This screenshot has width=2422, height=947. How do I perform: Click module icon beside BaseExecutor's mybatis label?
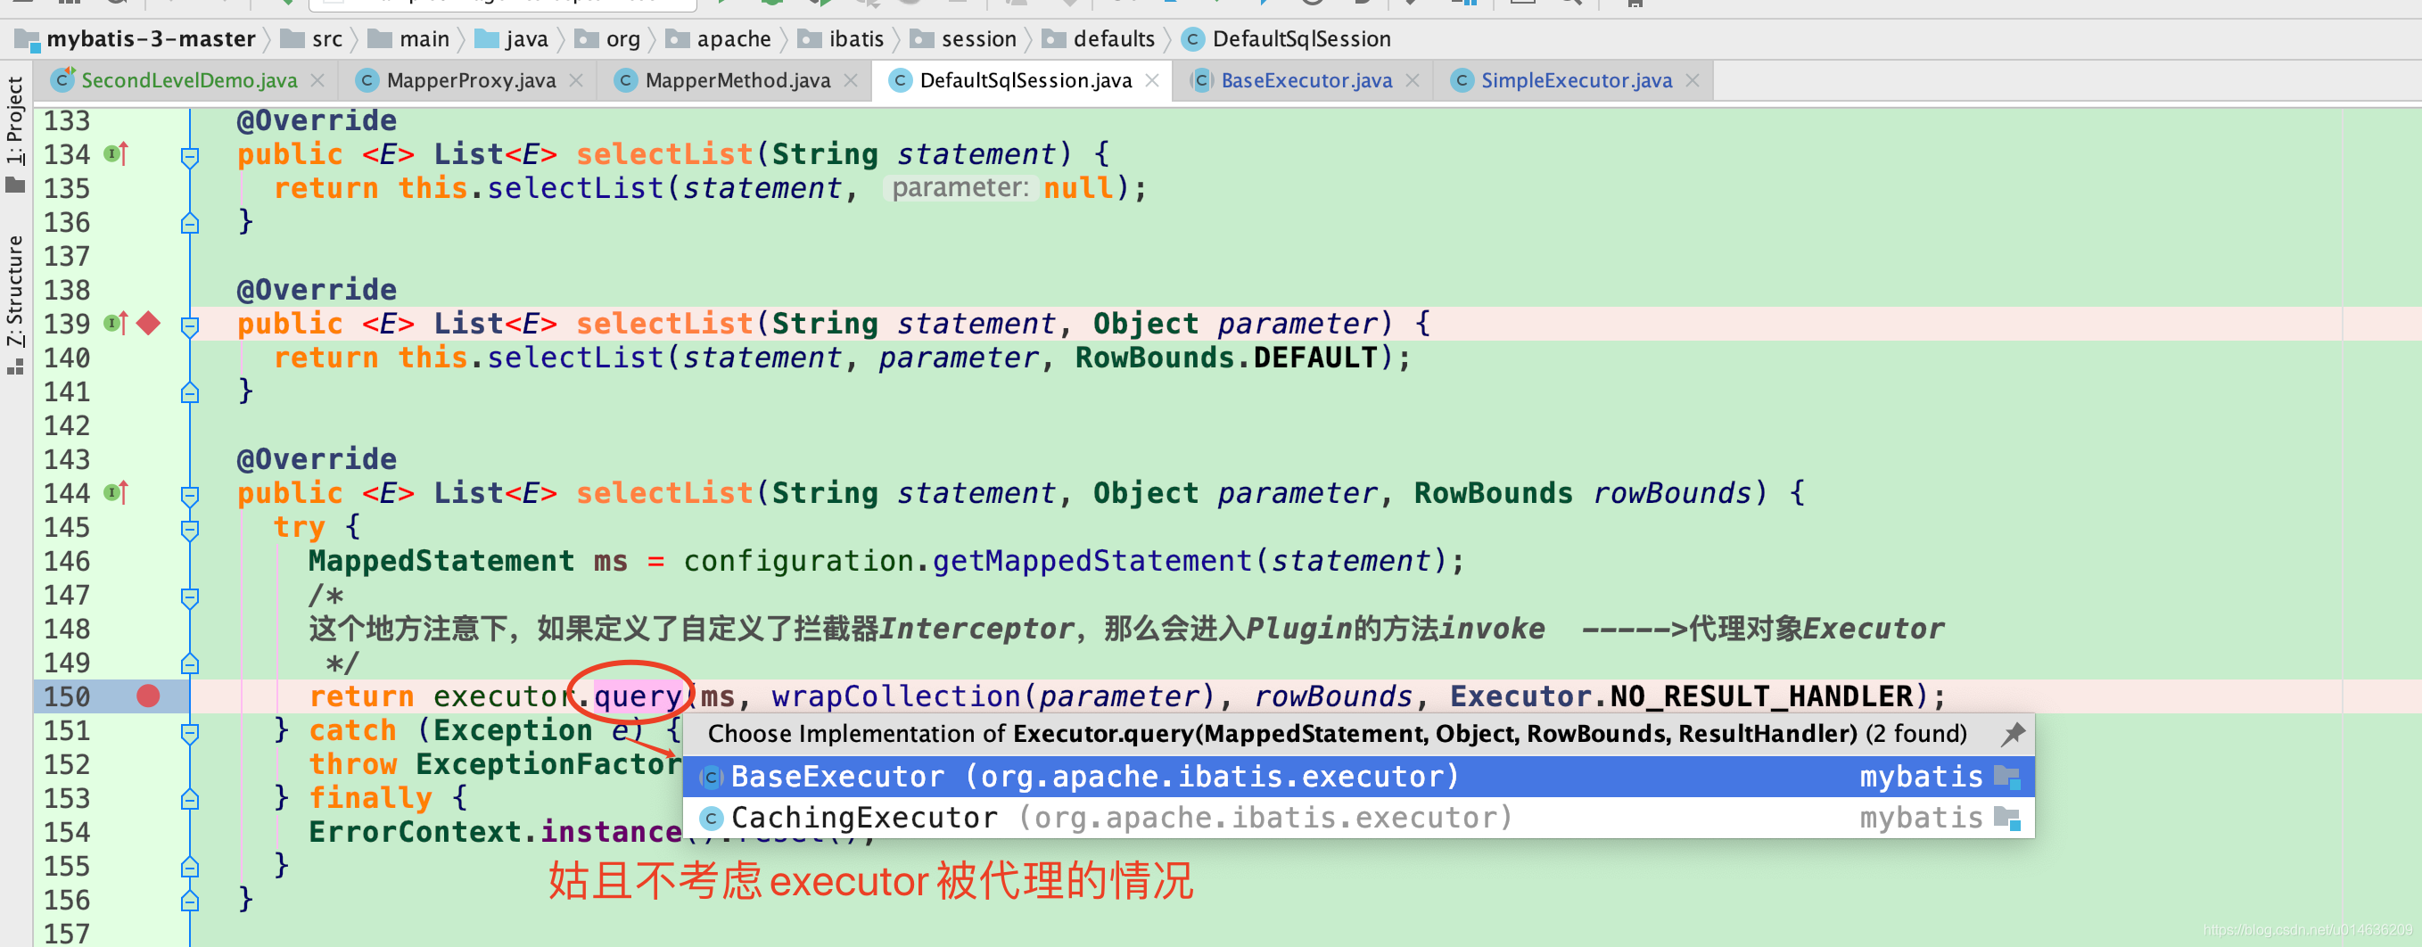click(x=2007, y=777)
